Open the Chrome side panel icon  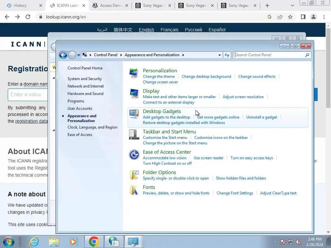pos(303,17)
